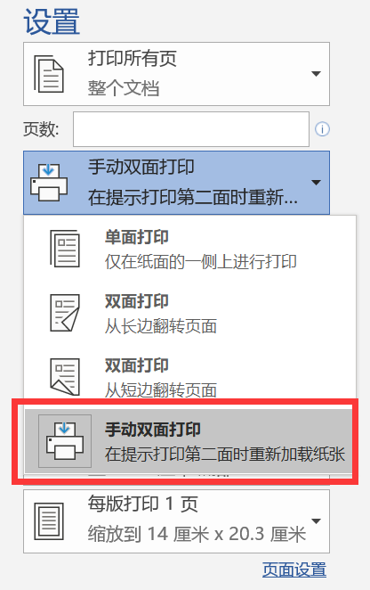370x590 pixels.
Task: Click the page icon beside 每版打印 1 页
Action: click(49, 521)
